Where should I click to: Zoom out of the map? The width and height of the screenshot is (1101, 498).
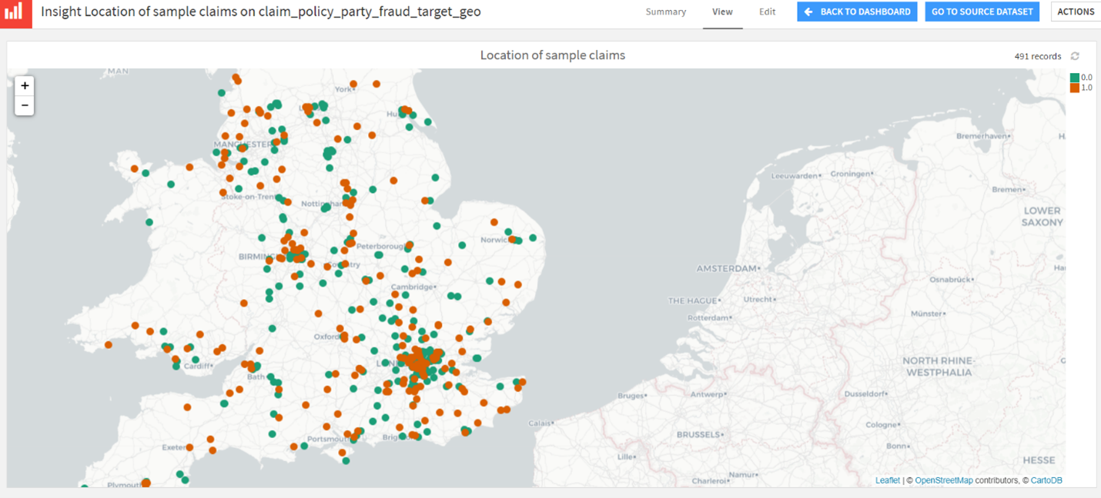(25, 105)
